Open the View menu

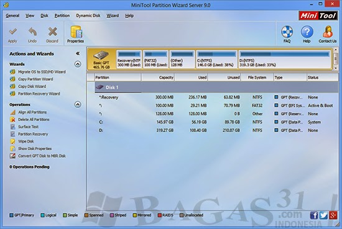point(30,16)
